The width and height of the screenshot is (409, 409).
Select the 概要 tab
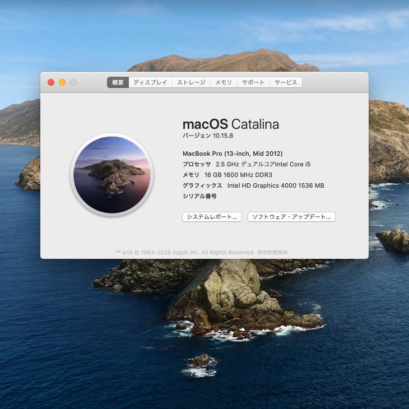[118, 82]
